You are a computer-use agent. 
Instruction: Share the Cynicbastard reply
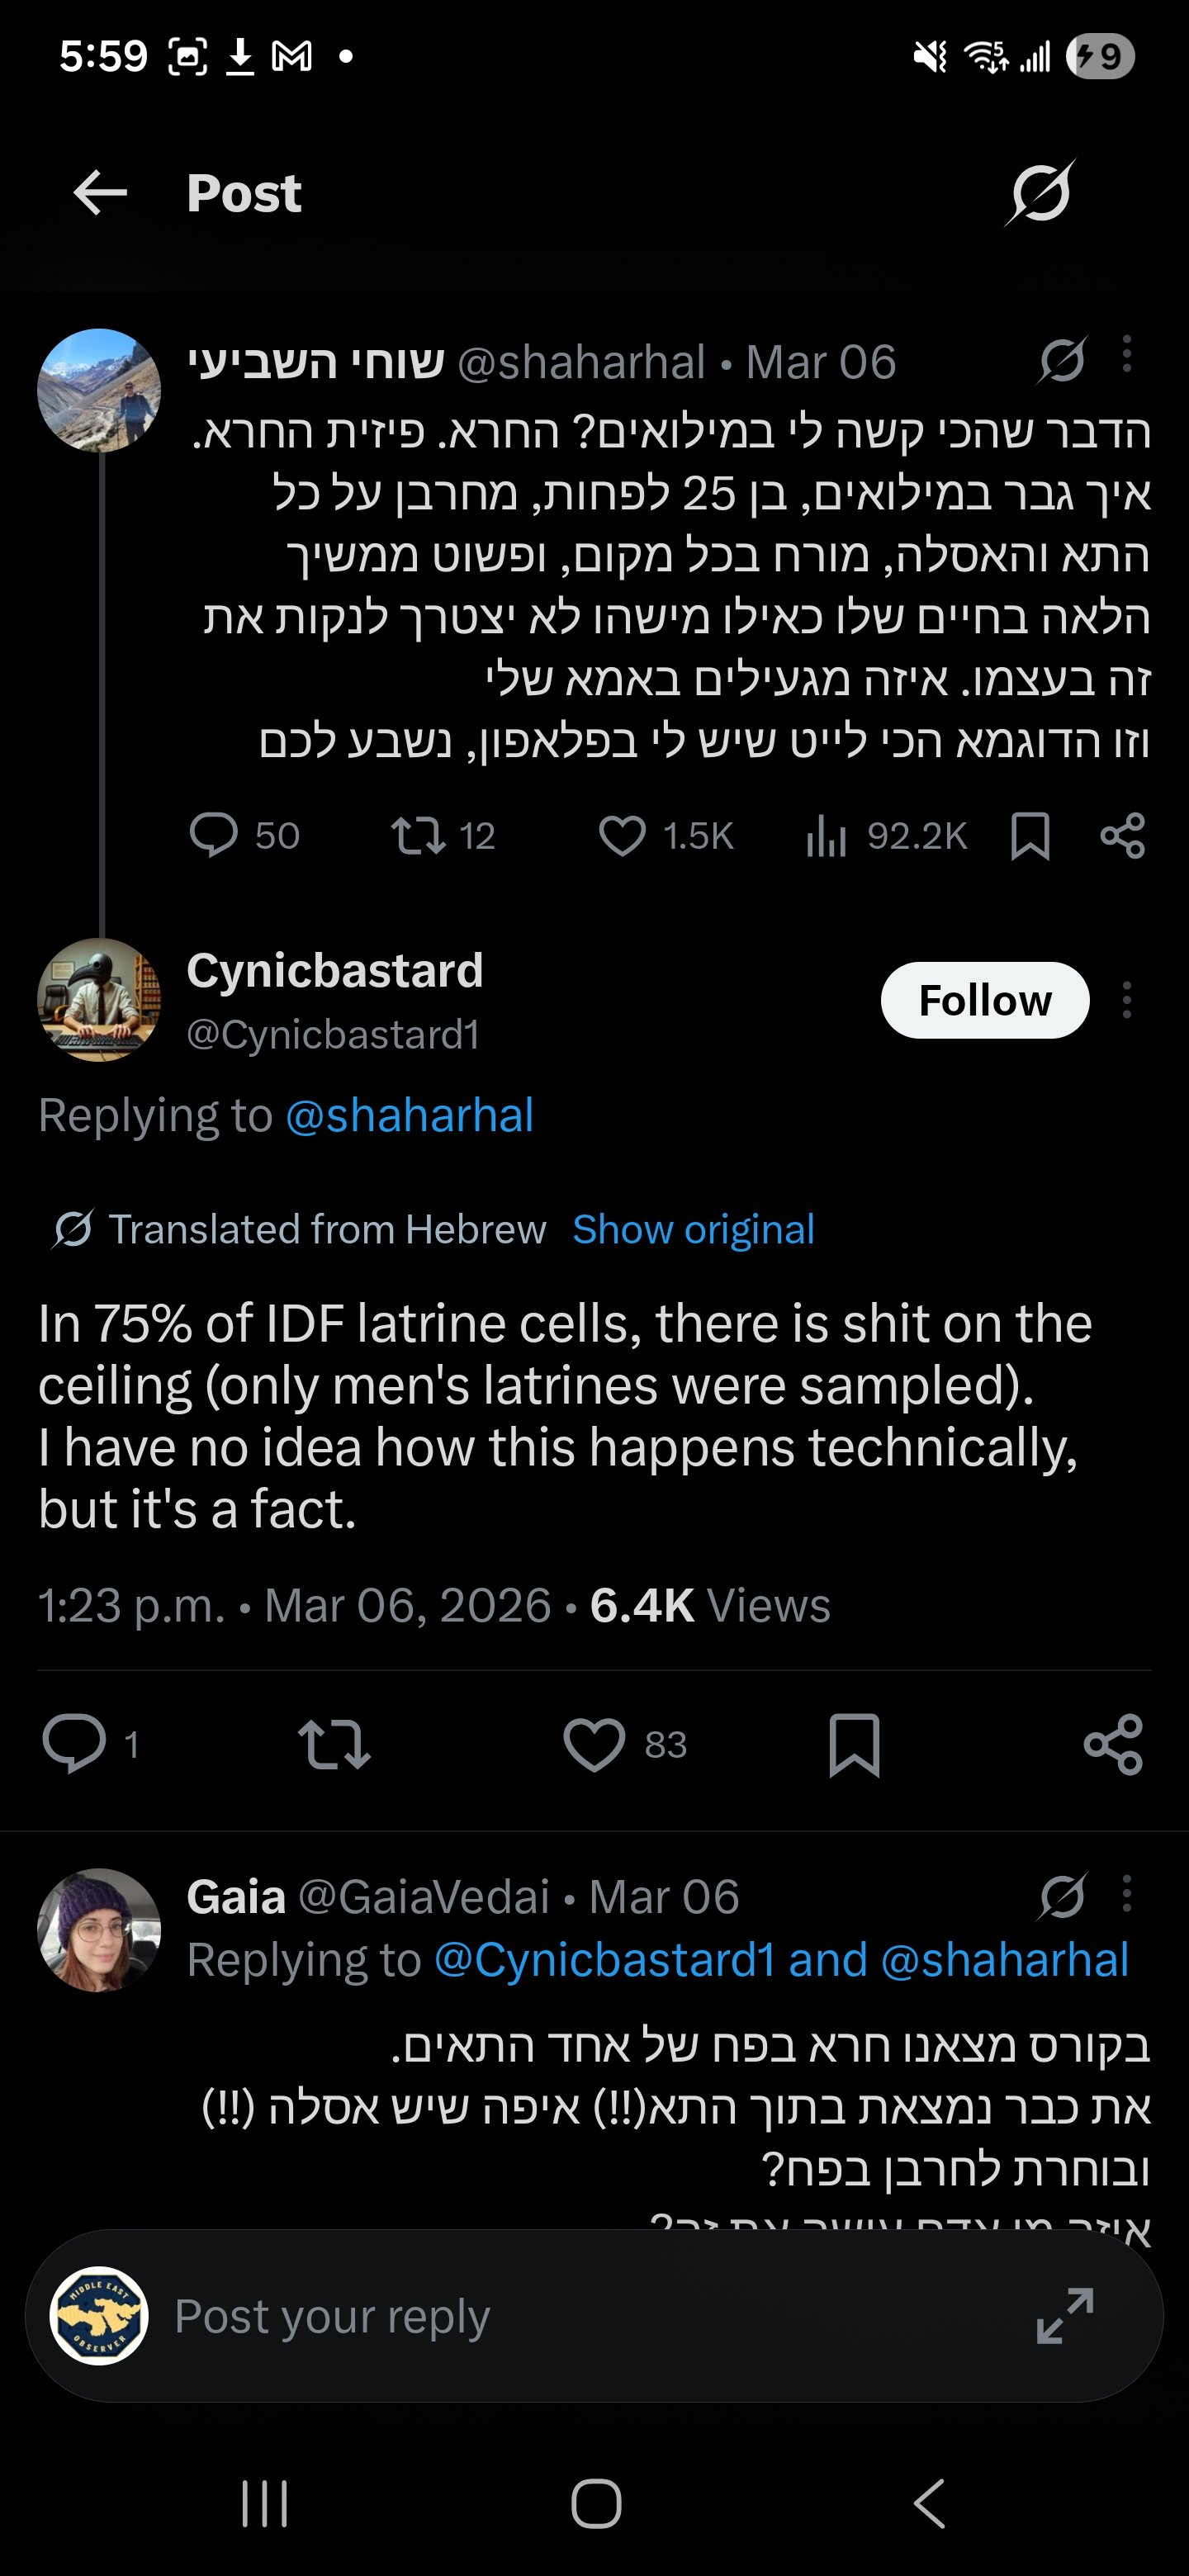point(1113,1745)
